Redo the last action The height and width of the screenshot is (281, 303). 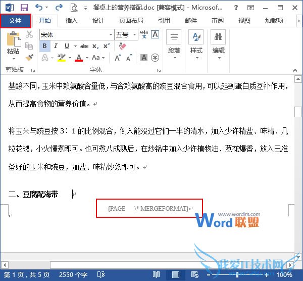pyautogui.click(x=59, y=8)
